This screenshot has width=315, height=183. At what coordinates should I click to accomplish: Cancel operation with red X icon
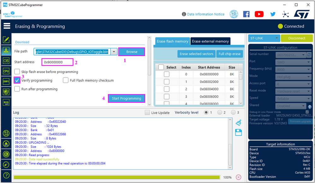[239, 177]
